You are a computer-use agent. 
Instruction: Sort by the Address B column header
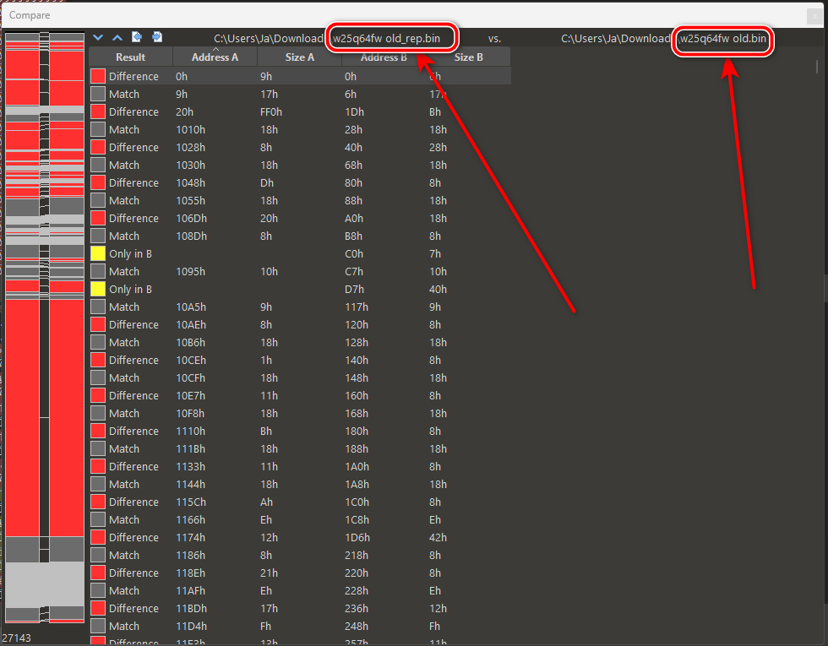(x=384, y=57)
